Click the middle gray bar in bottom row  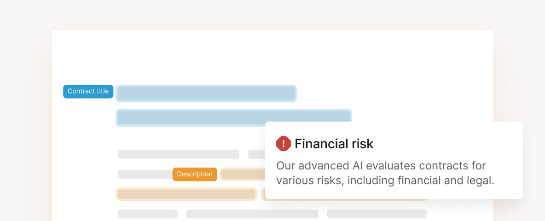click(x=252, y=214)
